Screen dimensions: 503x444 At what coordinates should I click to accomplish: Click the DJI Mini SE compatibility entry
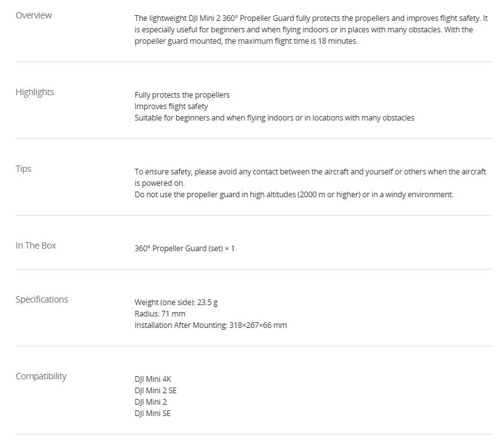(x=152, y=414)
